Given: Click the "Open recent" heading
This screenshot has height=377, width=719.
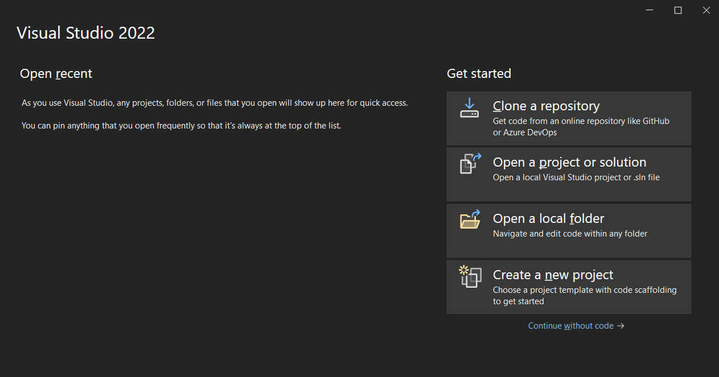Looking at the screenshot, I should (56, 74).
